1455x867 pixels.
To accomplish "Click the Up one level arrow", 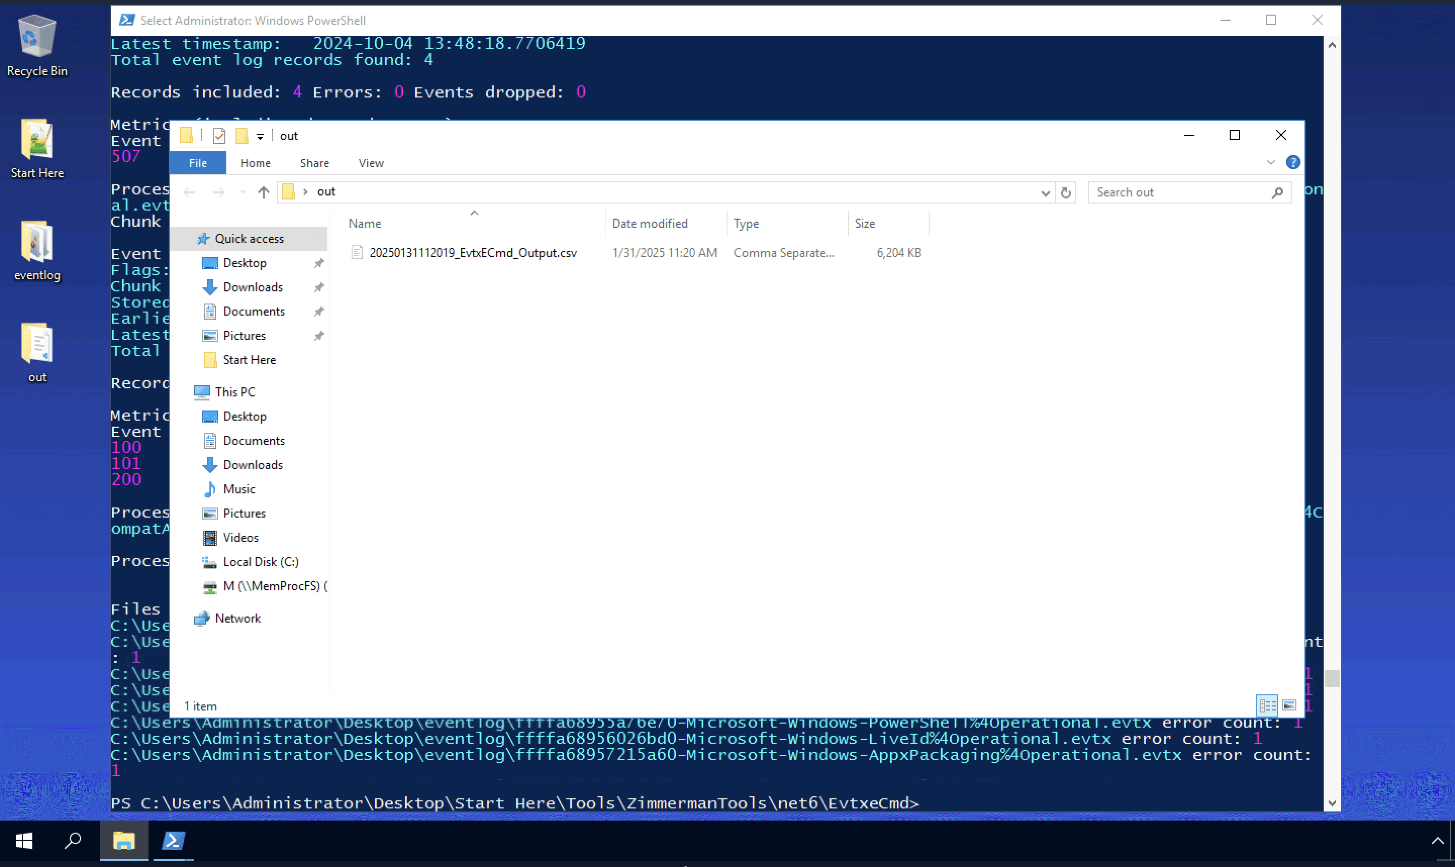I will tap(264, 192).
